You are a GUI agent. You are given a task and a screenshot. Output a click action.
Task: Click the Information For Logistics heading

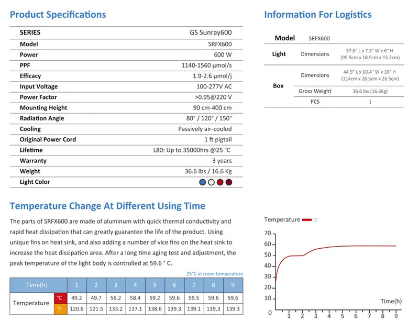[x=317, y=15]
